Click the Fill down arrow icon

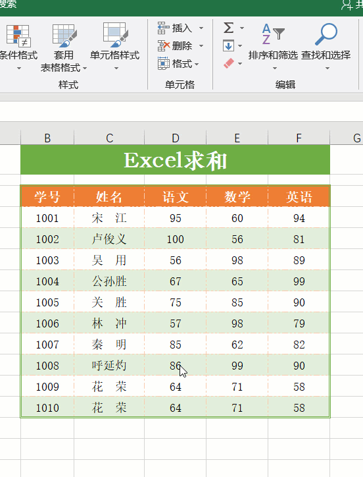coord(228,45)
